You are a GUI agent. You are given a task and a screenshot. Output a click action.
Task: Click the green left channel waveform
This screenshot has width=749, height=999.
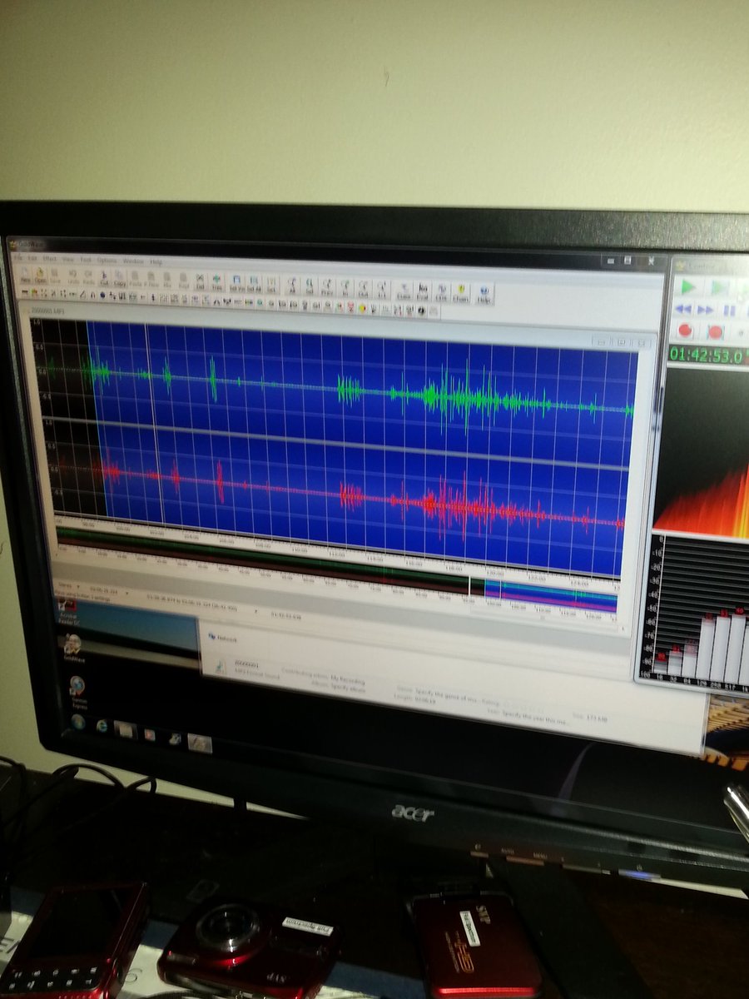coord(341,387)
